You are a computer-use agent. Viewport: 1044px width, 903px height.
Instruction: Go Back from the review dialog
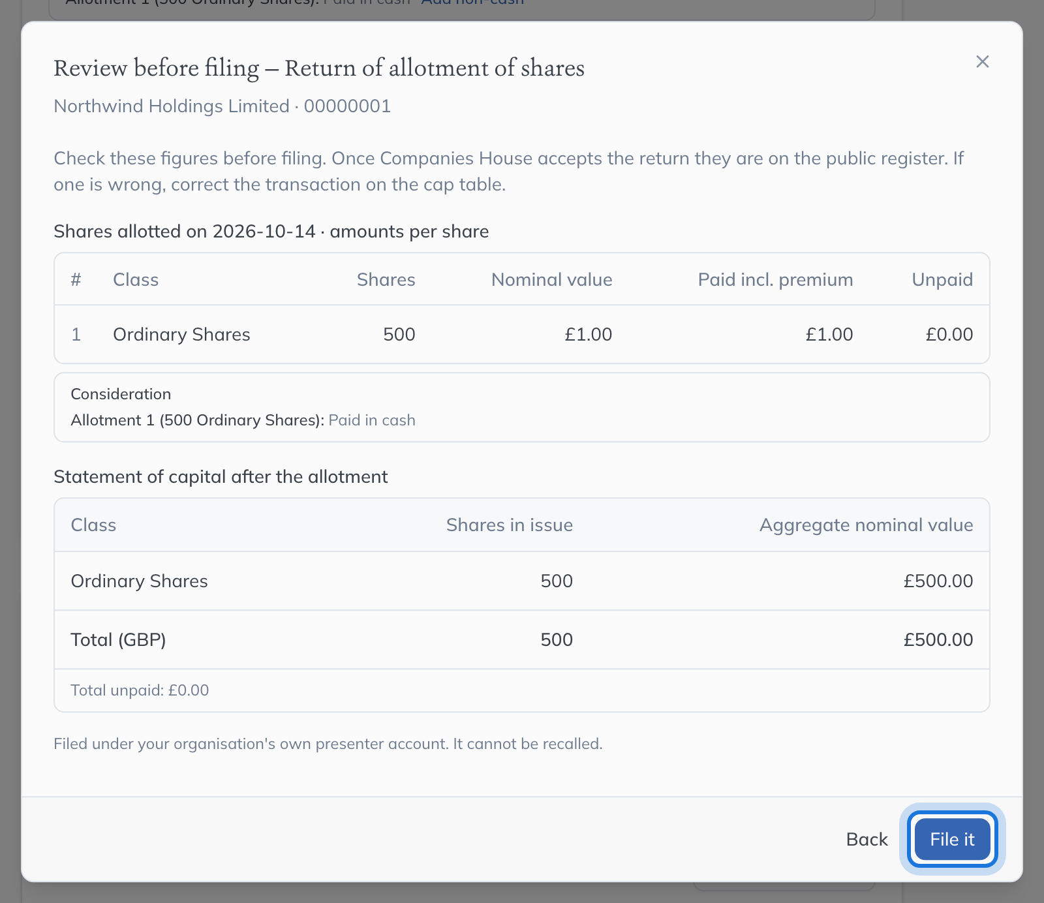coord(867,839)
